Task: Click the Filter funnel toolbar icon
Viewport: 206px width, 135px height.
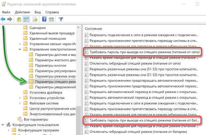Action: (x=61, y=20)
